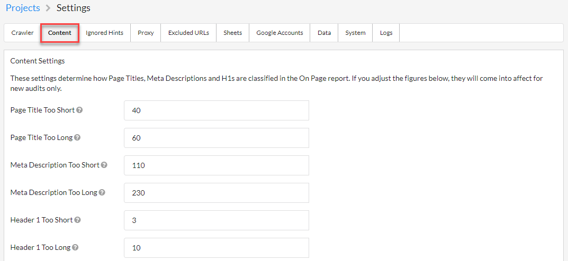Click the Header 1 Too Short label
This screenshot has width=568, height=261.
coord(42,220)
